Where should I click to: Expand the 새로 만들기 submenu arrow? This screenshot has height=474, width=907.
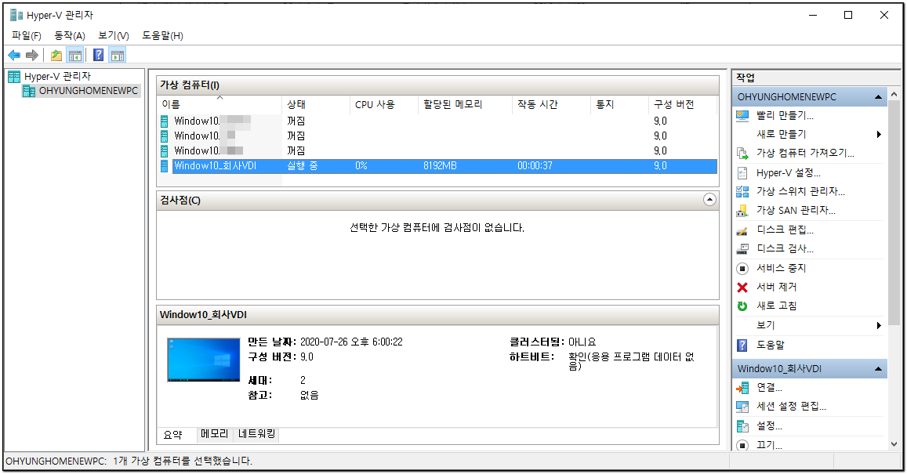tap(879, 134)
